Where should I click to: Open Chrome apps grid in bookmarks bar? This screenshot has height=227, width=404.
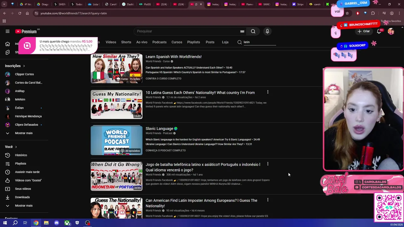[4, 21]
